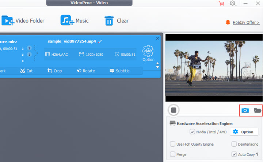Minimize the VideoProc window

tap(245, 3)
